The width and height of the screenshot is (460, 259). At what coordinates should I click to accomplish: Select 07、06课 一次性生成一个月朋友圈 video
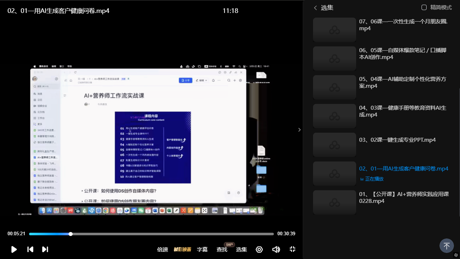403,25
